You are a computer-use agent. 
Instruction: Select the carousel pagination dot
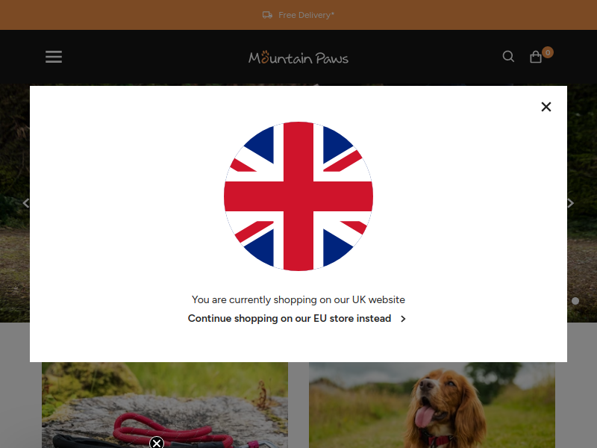pyautogui.click(x=575, y=301)
